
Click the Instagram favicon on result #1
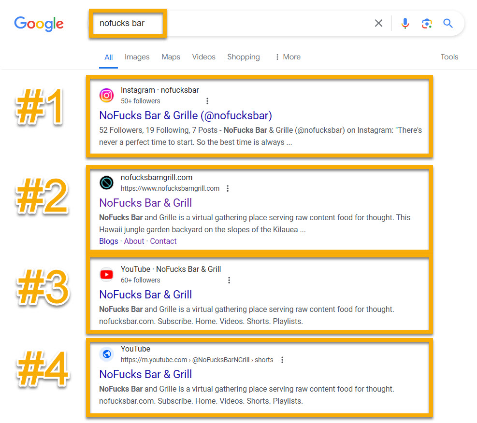tap(106, 95)
